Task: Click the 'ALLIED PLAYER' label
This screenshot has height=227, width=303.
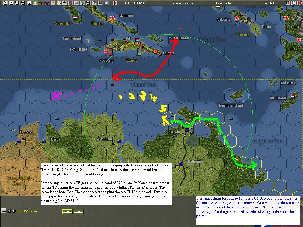Action: (x=136, y=3)
